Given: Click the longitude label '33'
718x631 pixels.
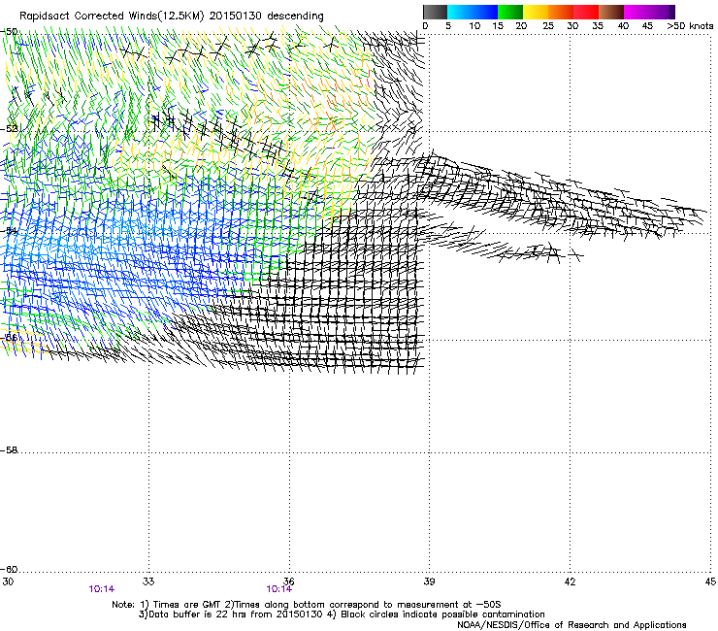Looking at the screenshot, I should click(x=148, y=581).
